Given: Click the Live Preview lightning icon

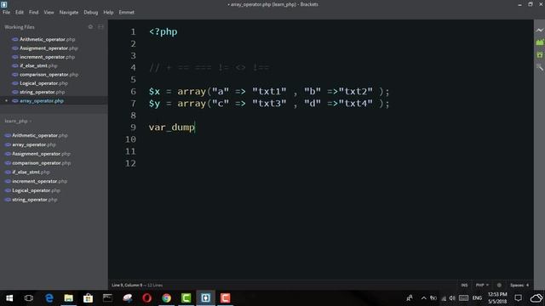Looking at the screenshot, I should click(x=539, y=31).
